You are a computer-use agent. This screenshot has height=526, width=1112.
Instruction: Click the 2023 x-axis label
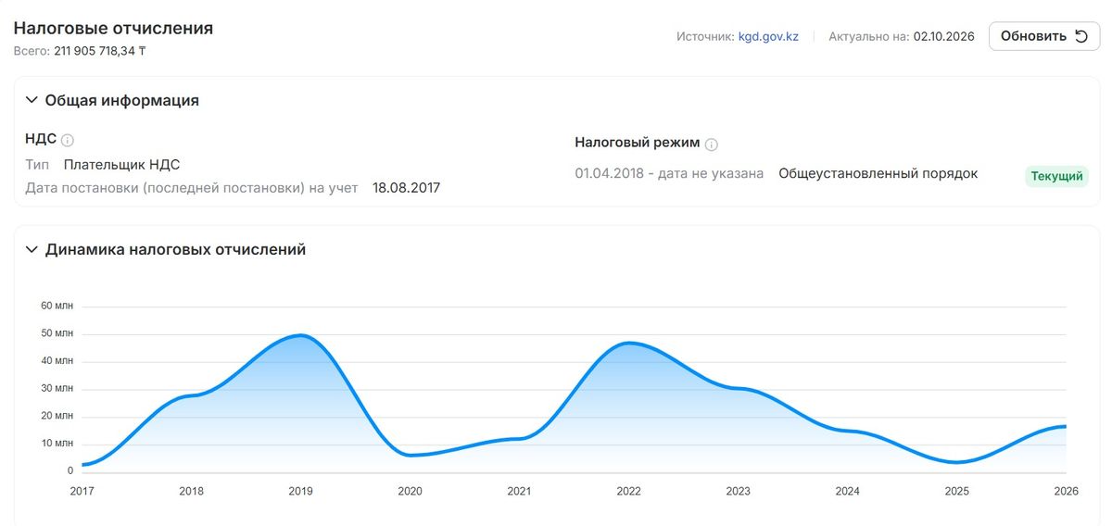click(x=739, y=491)
